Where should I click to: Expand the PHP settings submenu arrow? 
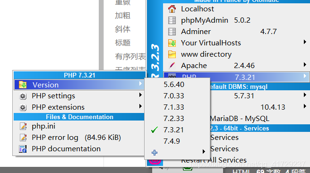coord(140,95)
